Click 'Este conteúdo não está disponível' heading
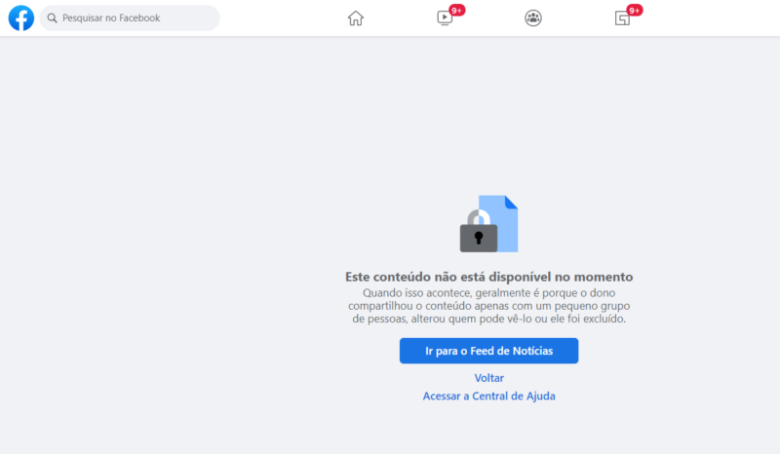Viewport: 780px width, 454px height. [488, 277]
